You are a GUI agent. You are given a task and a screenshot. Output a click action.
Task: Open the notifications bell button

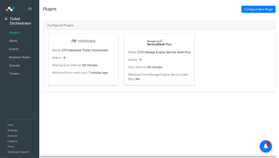coord(266,146)
